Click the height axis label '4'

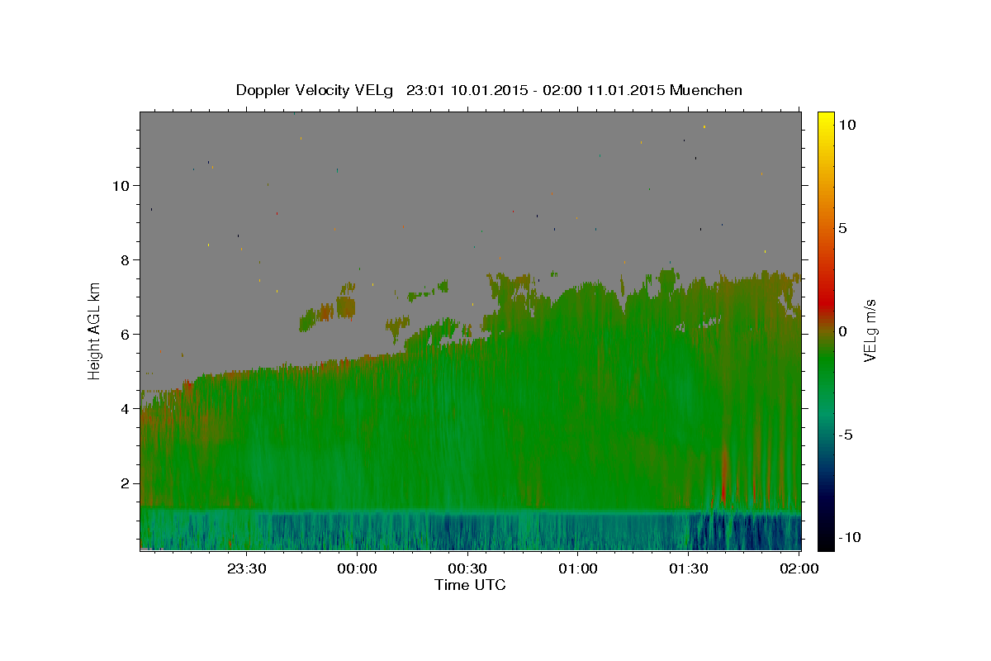(125, 408)
